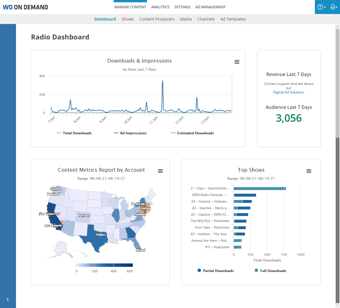Click the Clifton bubble marker on map
The image size is (340, 308).
coord(145,208)
